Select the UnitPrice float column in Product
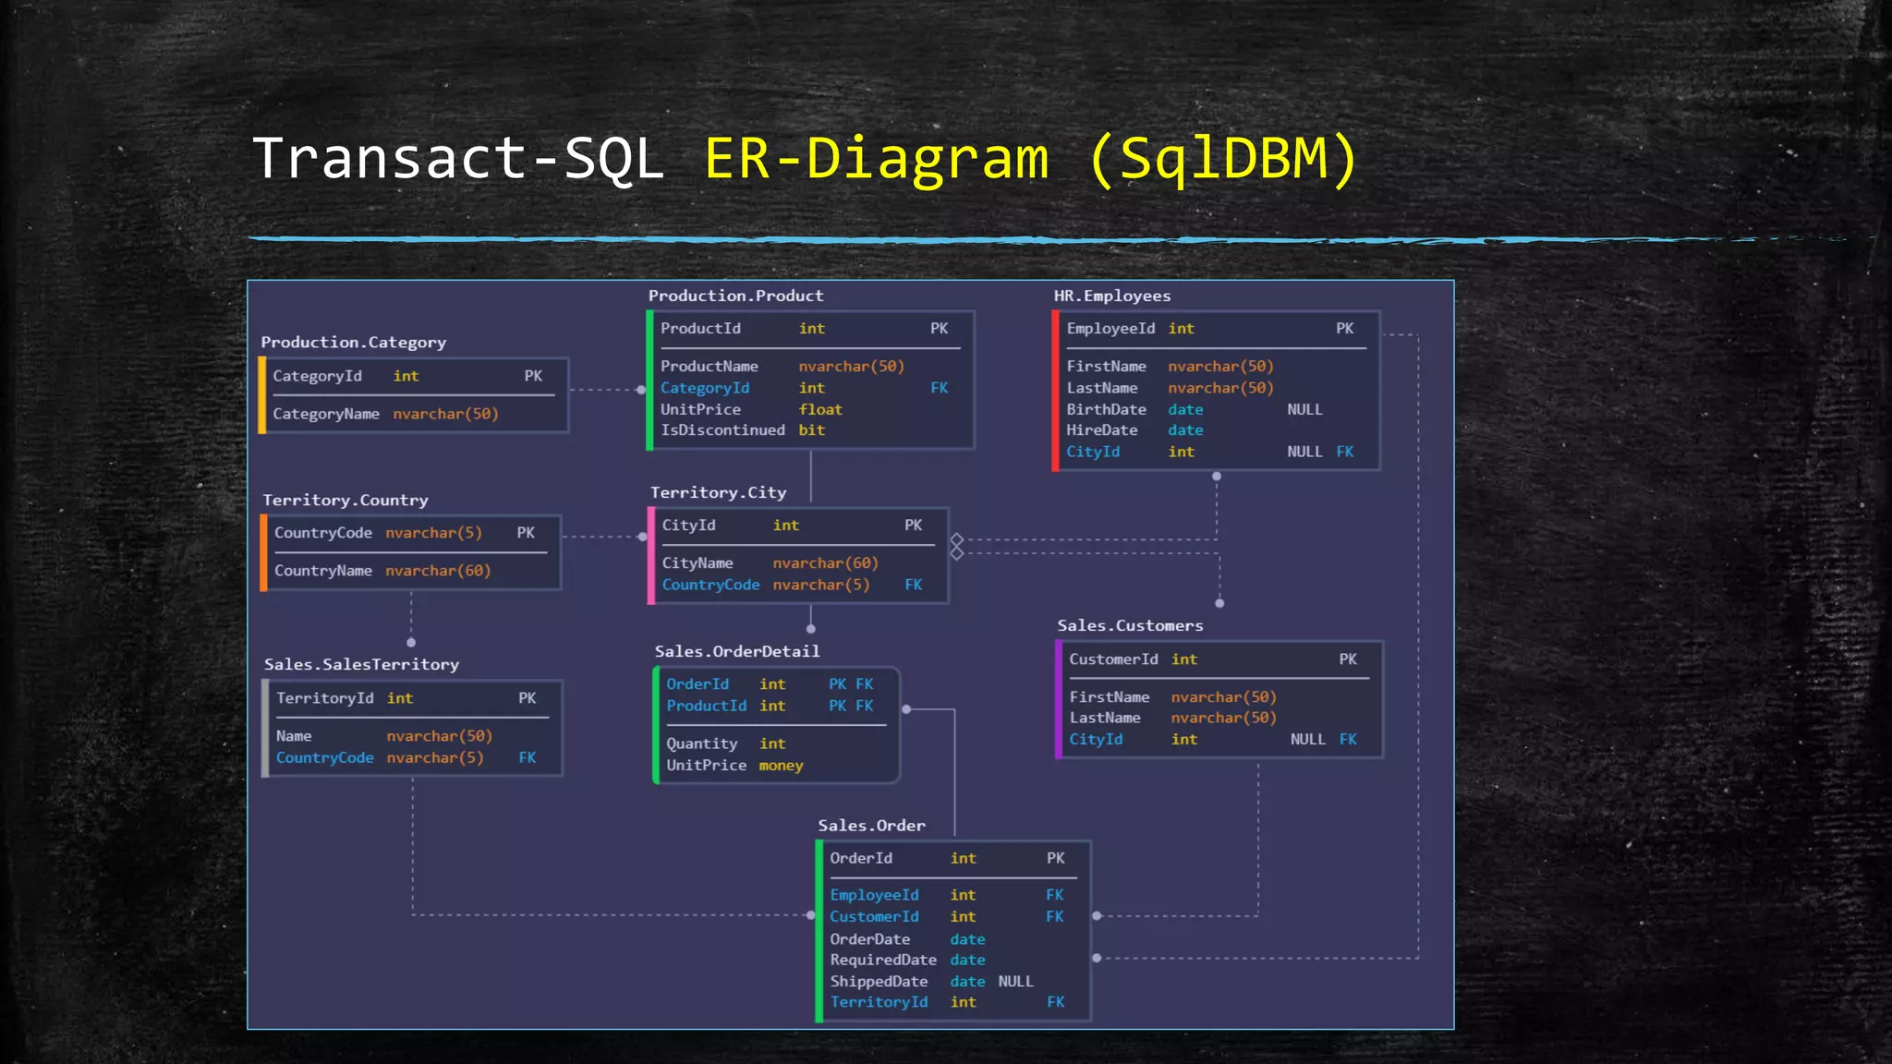 (809, 409)
